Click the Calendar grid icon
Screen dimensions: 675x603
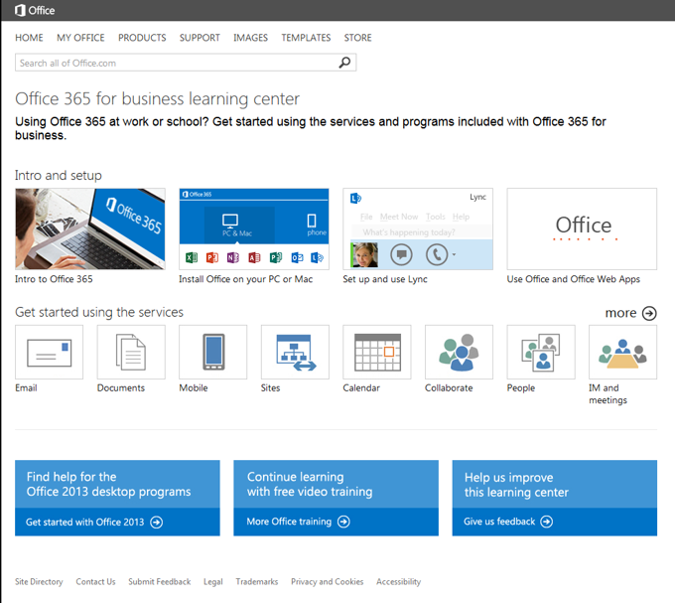[376, 352]
